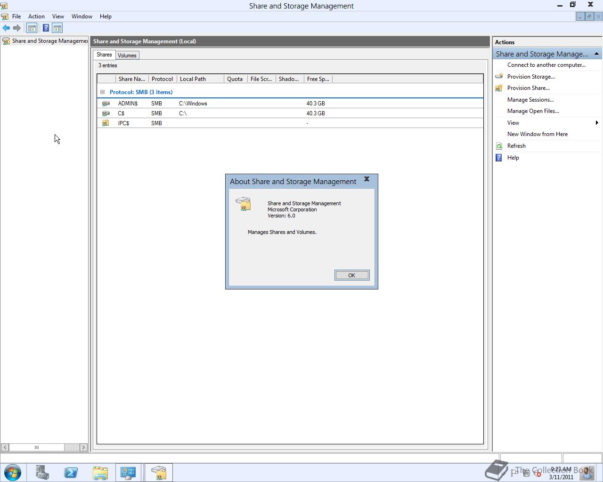The width and height of the screenshot is (603, 482).
Task: Sort by the Share Name column header
Action: pyautogui.click(x=132, y=79)
